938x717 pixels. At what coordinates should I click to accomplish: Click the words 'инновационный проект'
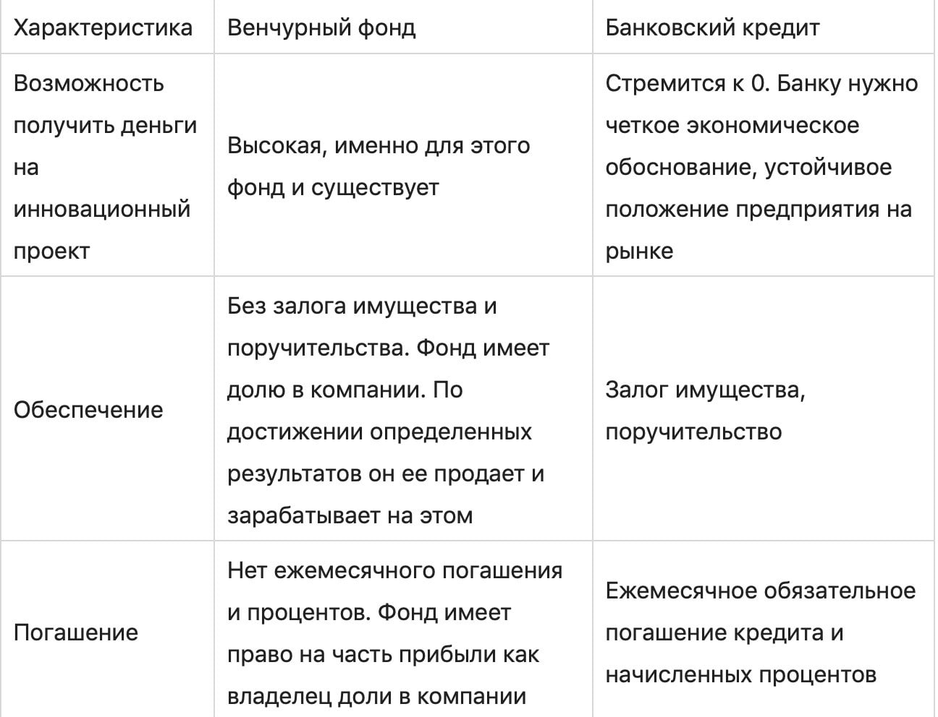102,210
